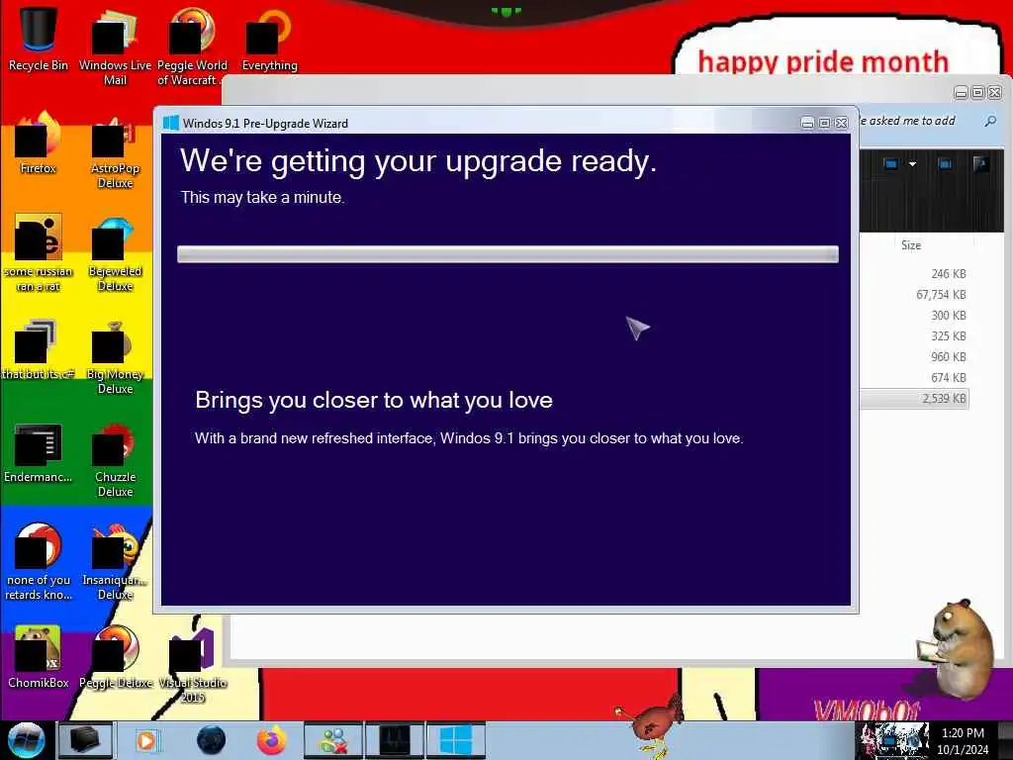Open the Big Money Deluxe desktop shortcut
Screen dimensions: 1013x760
point(115,355)
